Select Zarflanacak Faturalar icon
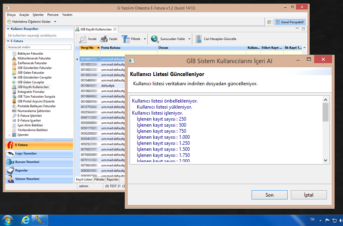343x226 pixels. [14, 63]
